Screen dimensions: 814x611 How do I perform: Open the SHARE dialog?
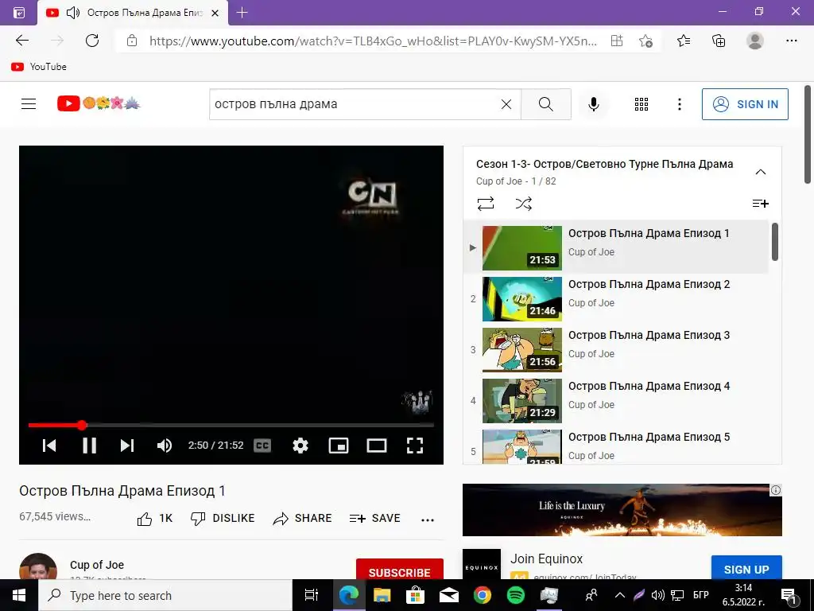[x=302, y=518]
